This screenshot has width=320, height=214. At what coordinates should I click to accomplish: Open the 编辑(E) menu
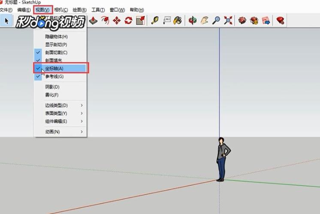click(x=24, y=10)
